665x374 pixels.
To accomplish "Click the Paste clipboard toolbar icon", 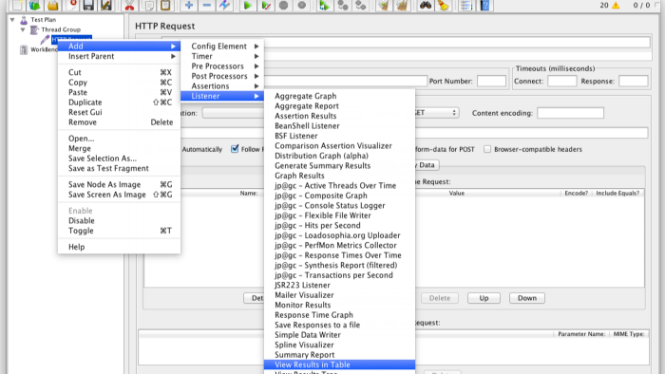I will [165, 5].
